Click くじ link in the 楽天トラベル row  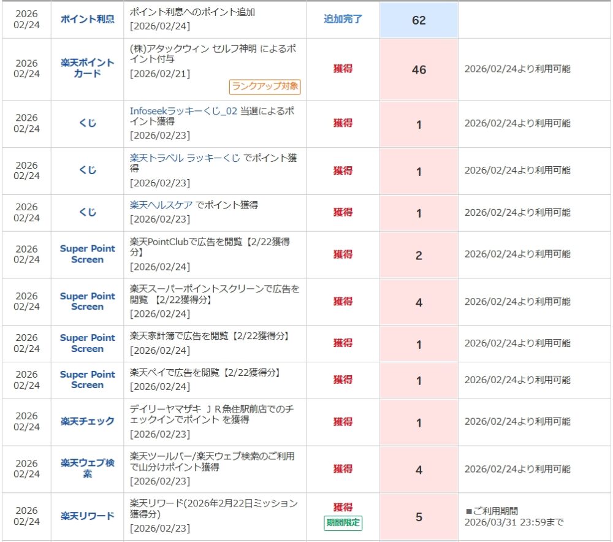pyautogui.click(x=87, y=171)
